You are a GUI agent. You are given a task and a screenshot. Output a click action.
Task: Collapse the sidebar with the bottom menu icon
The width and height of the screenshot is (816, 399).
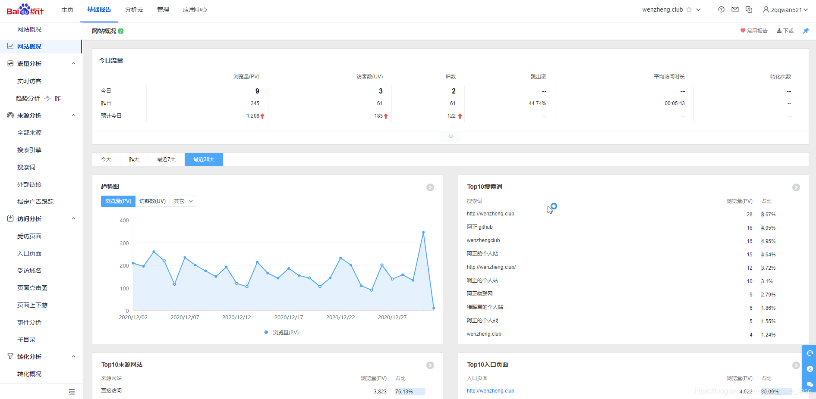coord(72,392)
